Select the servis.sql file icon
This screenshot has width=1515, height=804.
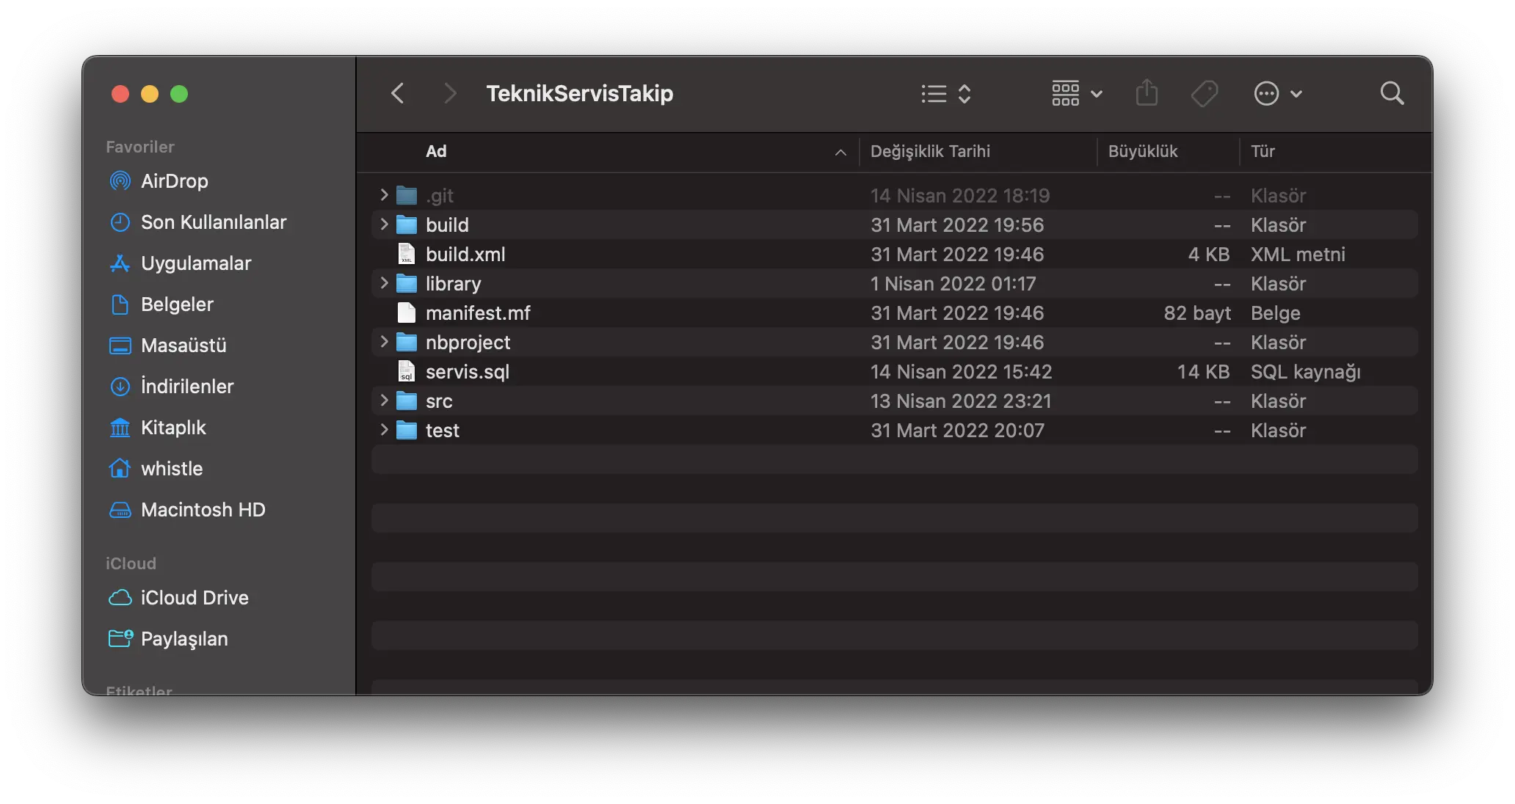pyautogui.click(x=407, y=371)
